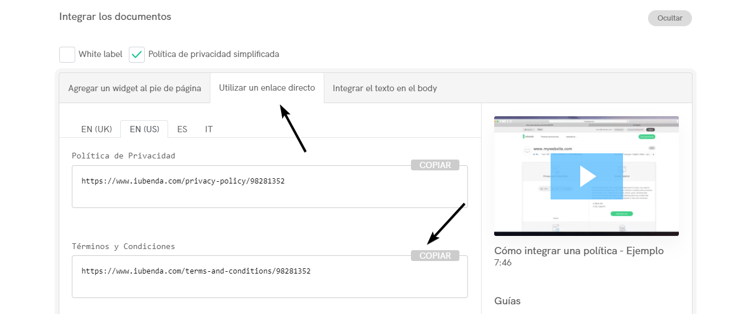Image resolution: width=729 pixels, height=314 pixels.
Task: Switch to the ES language tab
Action: (182, 129)
